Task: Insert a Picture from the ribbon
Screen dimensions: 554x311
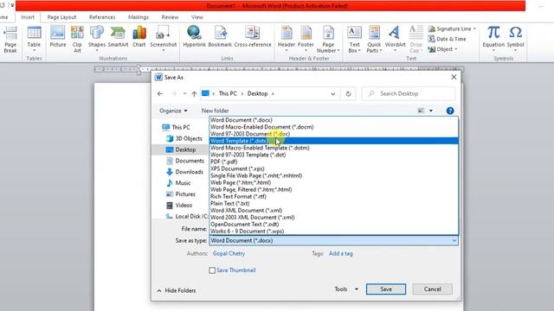Action: pyautogui.click(x=58, y=37)
